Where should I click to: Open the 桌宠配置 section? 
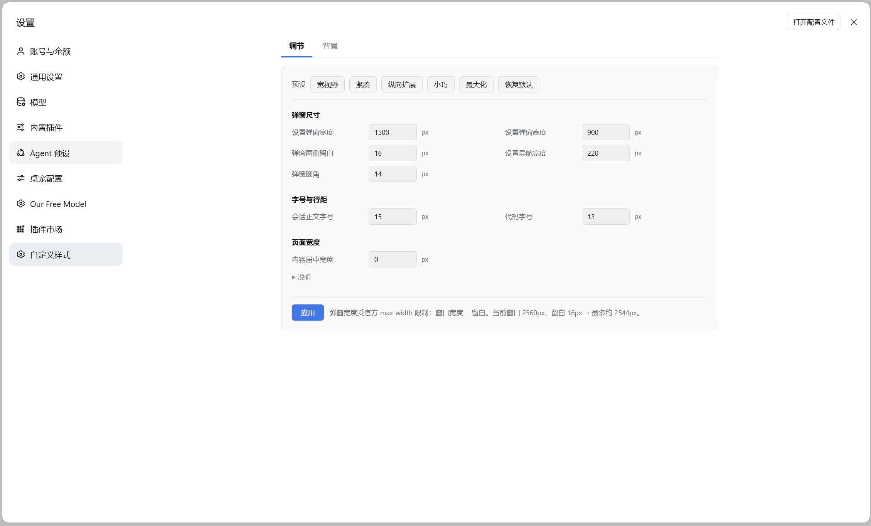tap(66, 178)
